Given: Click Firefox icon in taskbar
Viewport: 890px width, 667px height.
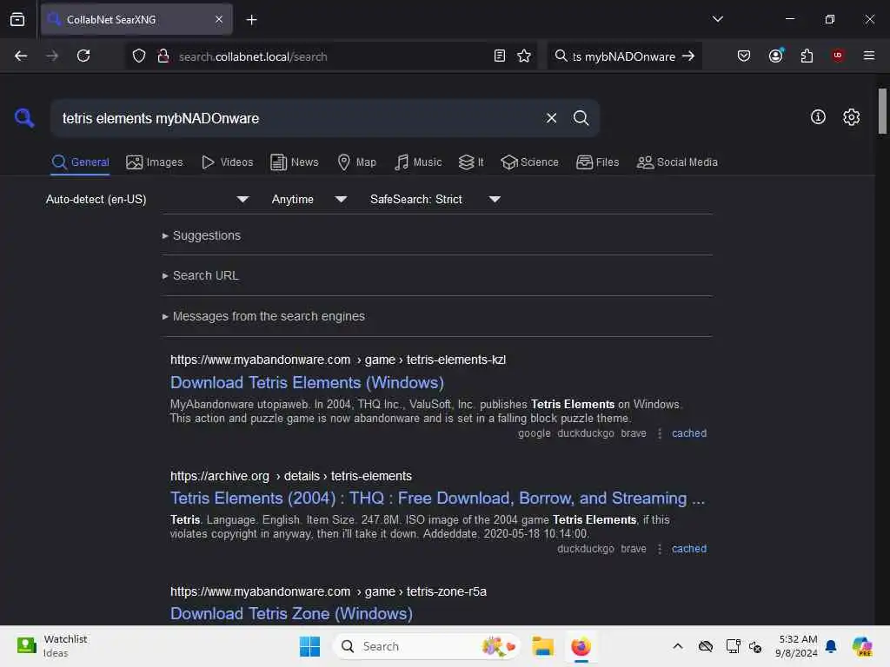Looking at the screenshot, I should click(x=581, y=646).
